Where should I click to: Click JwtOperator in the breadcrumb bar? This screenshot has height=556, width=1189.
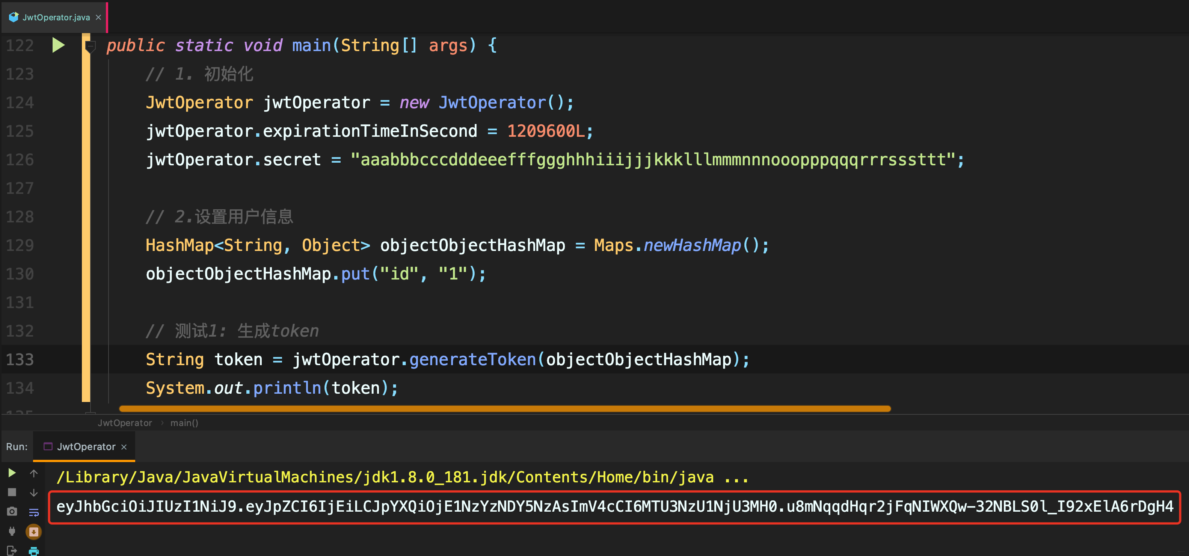[x=125, y=423]
